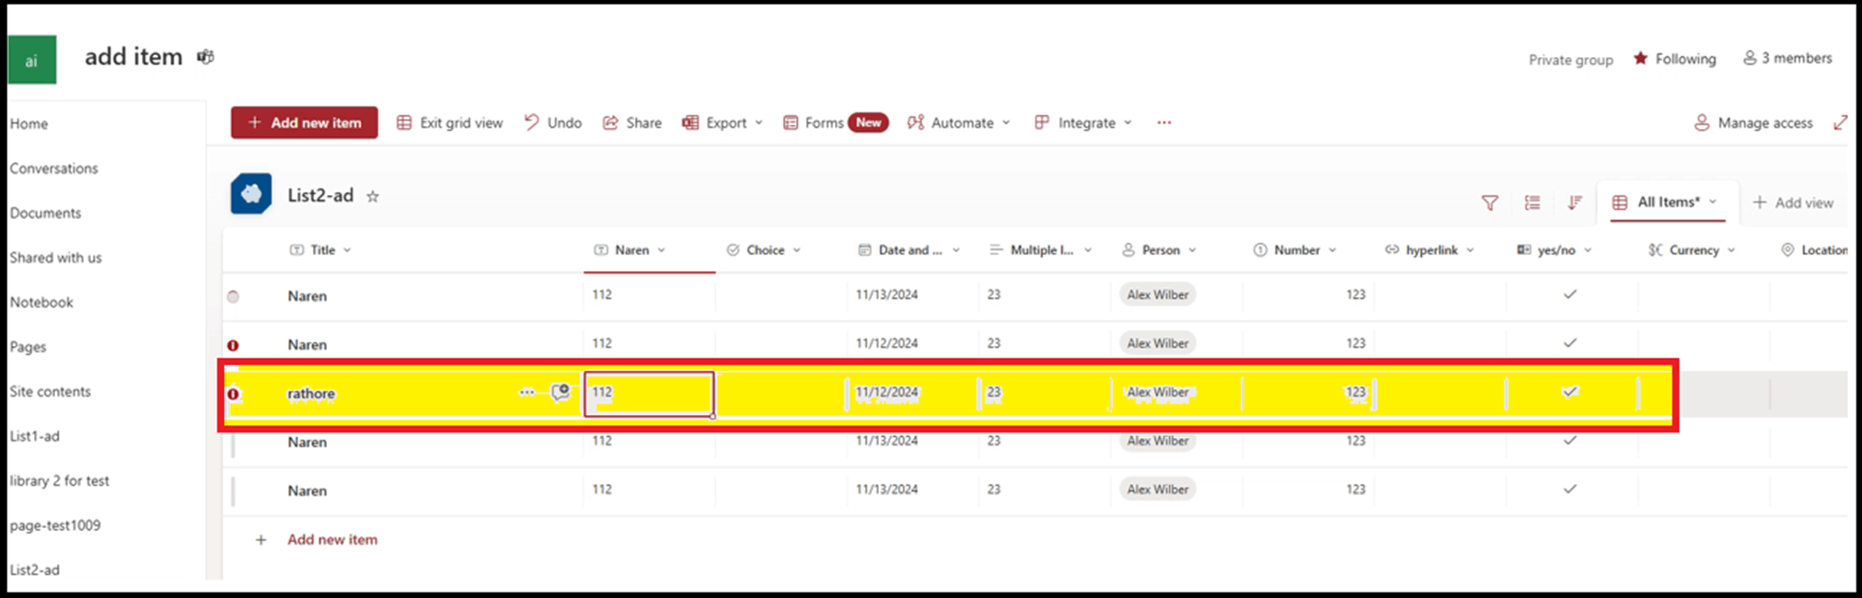Click the expand content arrows icon
The width and height of the screenshot is (1862, 598).
coord(1839,122)
